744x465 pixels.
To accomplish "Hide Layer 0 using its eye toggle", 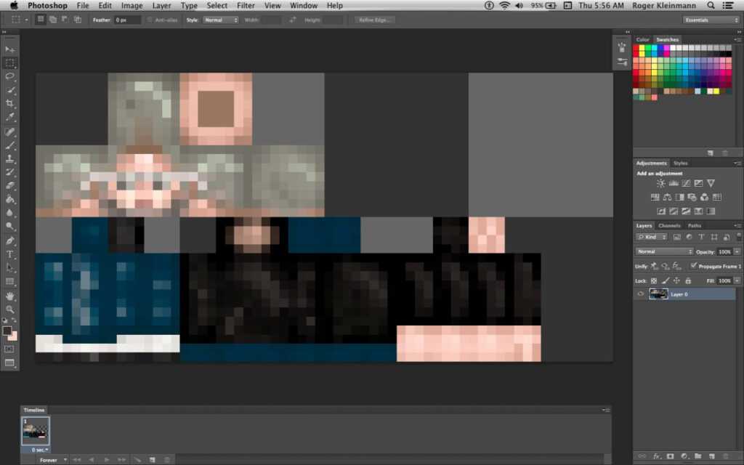I will tap(640, 294).
